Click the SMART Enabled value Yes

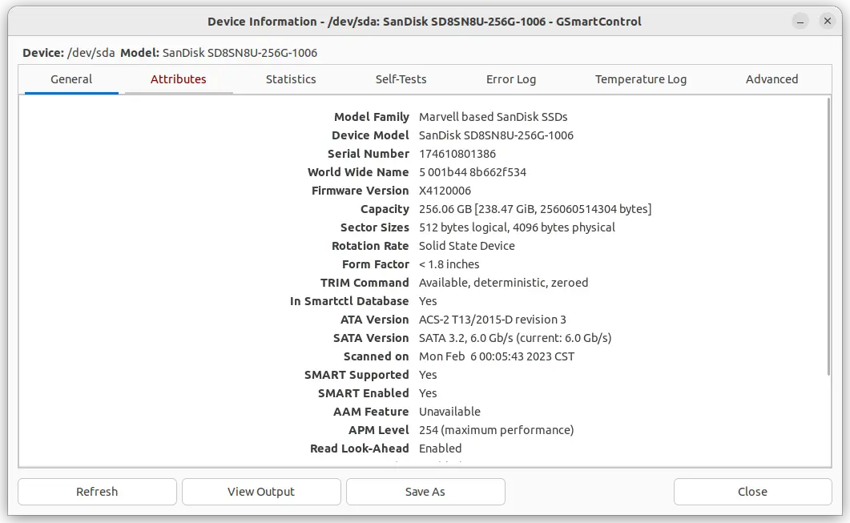click(428, 393)
